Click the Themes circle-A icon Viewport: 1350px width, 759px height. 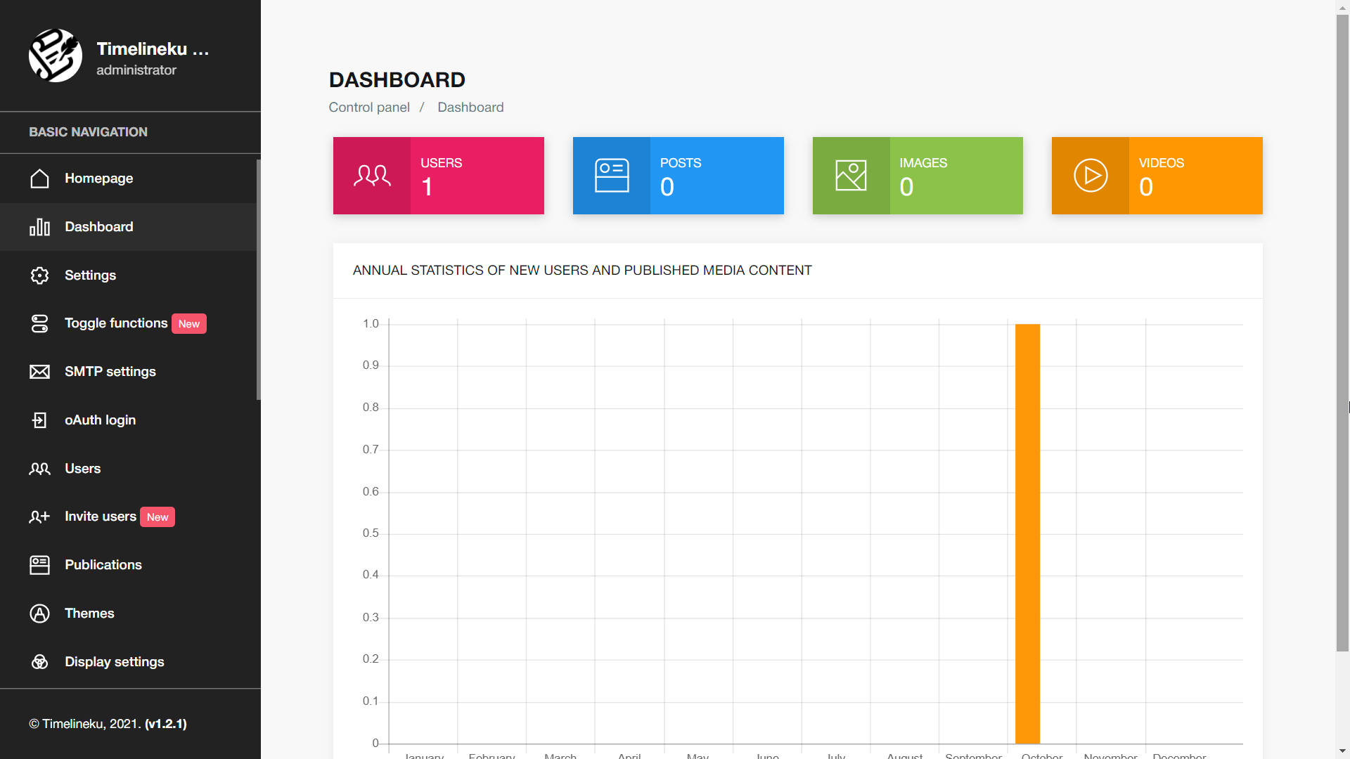(x=40, y=614)
